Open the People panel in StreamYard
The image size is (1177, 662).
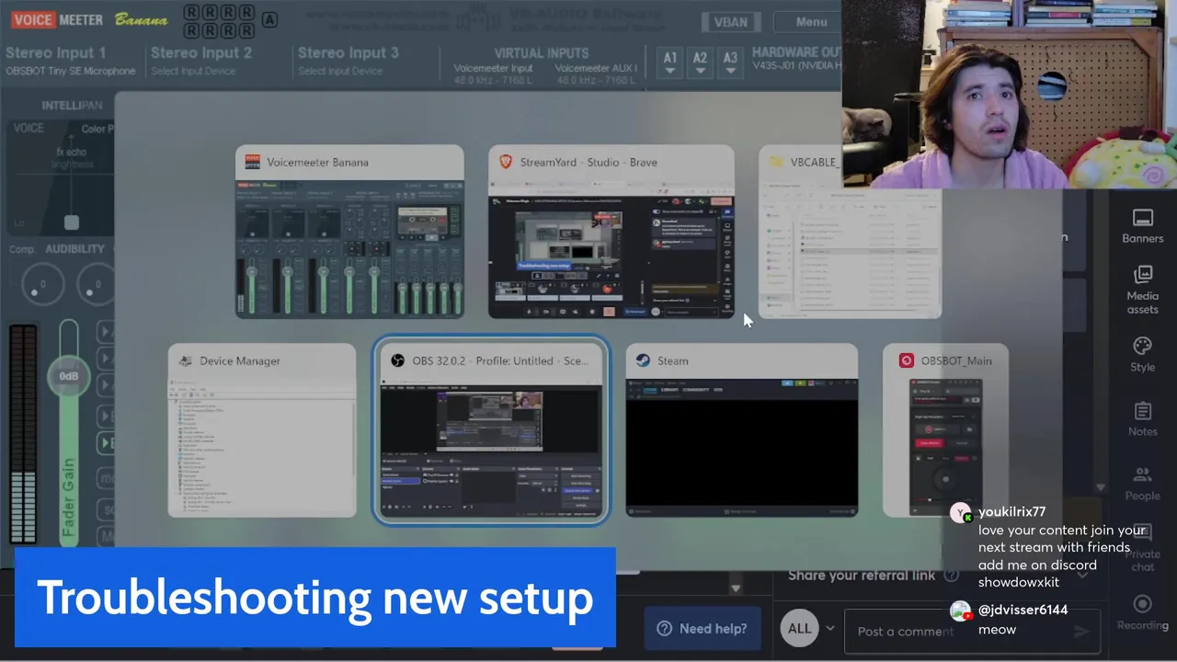click(x=1142, y=483)
